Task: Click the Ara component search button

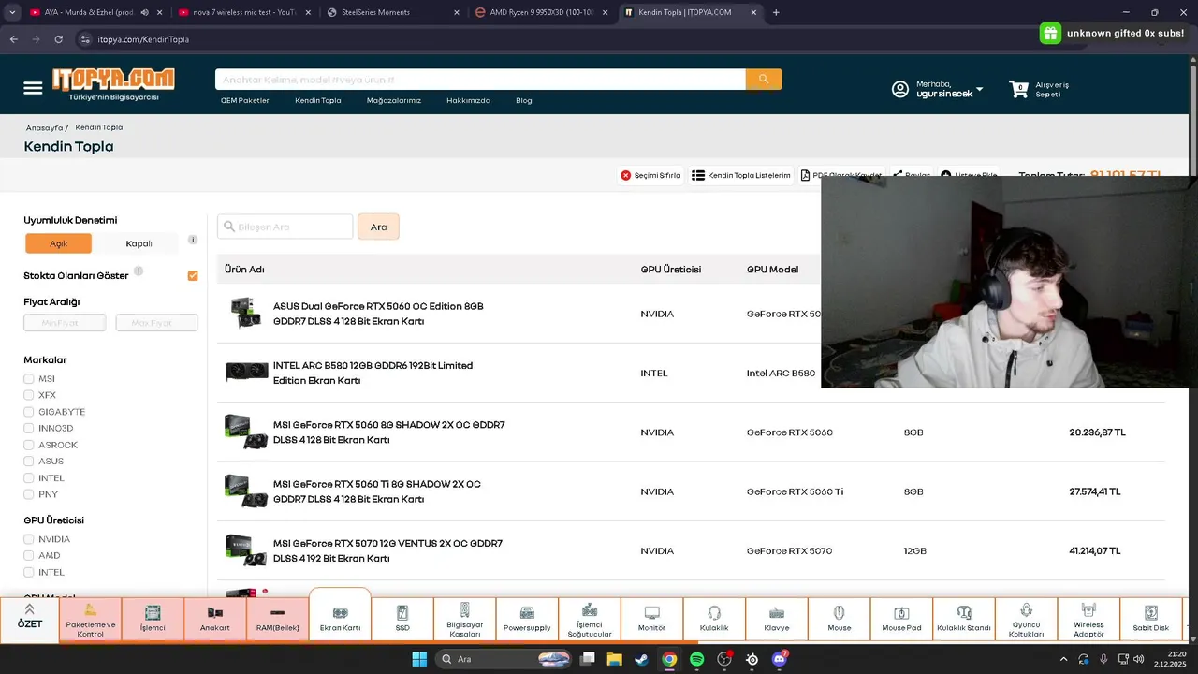Action: pos(378,227)
